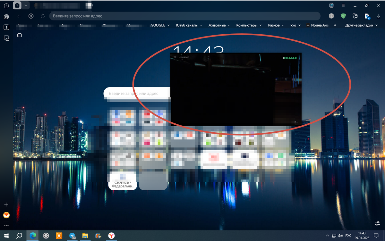
Task: Open the tab list icon in sidebar
Action: coord(6,16)
